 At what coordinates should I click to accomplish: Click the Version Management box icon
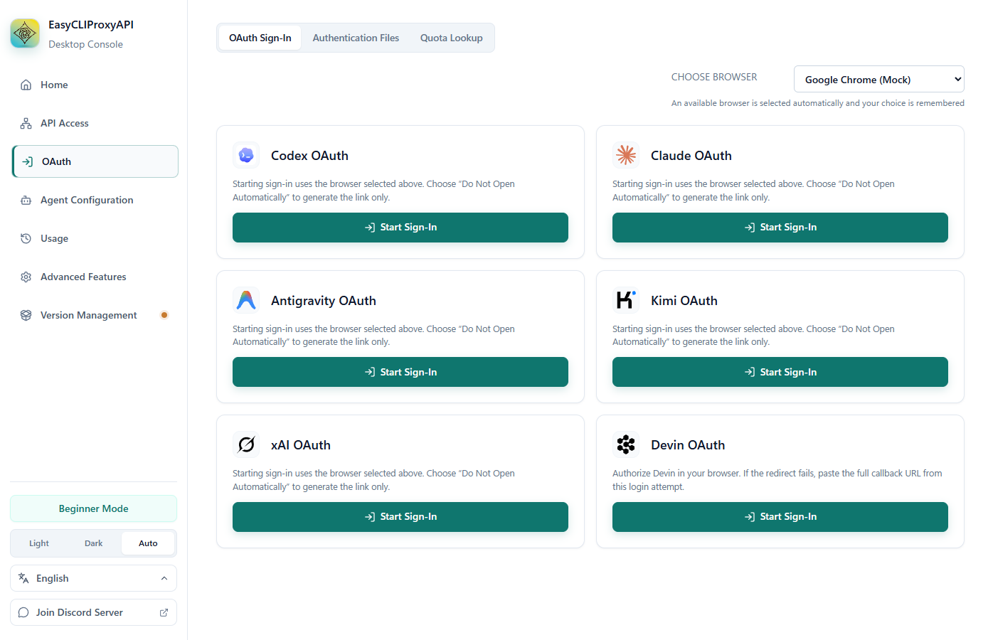tap(26, 315)
